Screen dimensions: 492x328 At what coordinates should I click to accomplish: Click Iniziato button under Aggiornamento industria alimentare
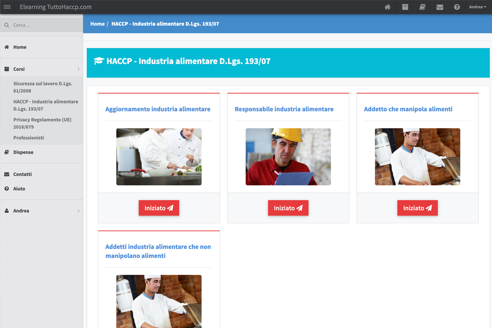point(159,208)
